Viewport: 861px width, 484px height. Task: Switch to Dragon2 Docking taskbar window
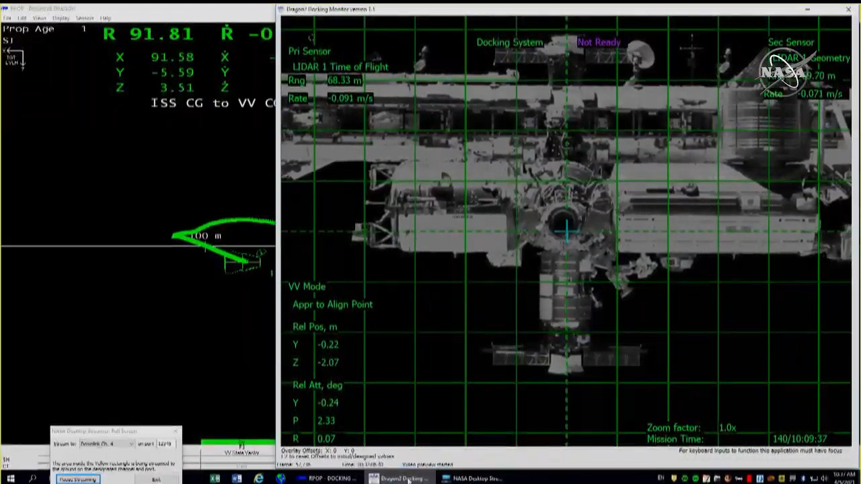(399, 479)
